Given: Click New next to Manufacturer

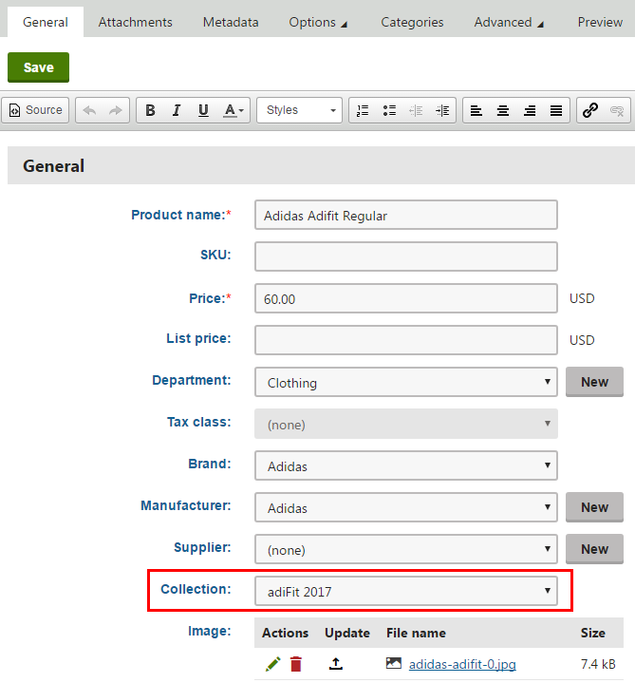Looking at the screenshot, I should click(x=594, y=507).
